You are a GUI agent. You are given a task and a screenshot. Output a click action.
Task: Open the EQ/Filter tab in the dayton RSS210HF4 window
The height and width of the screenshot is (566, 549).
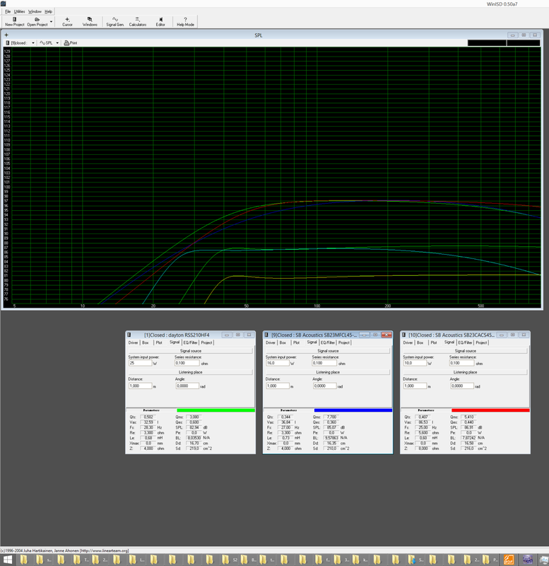(x=190, y=342)
